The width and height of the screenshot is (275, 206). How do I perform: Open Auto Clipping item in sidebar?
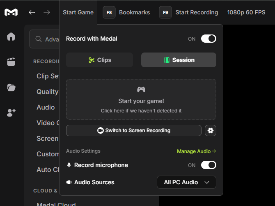(x=48, y=170)
